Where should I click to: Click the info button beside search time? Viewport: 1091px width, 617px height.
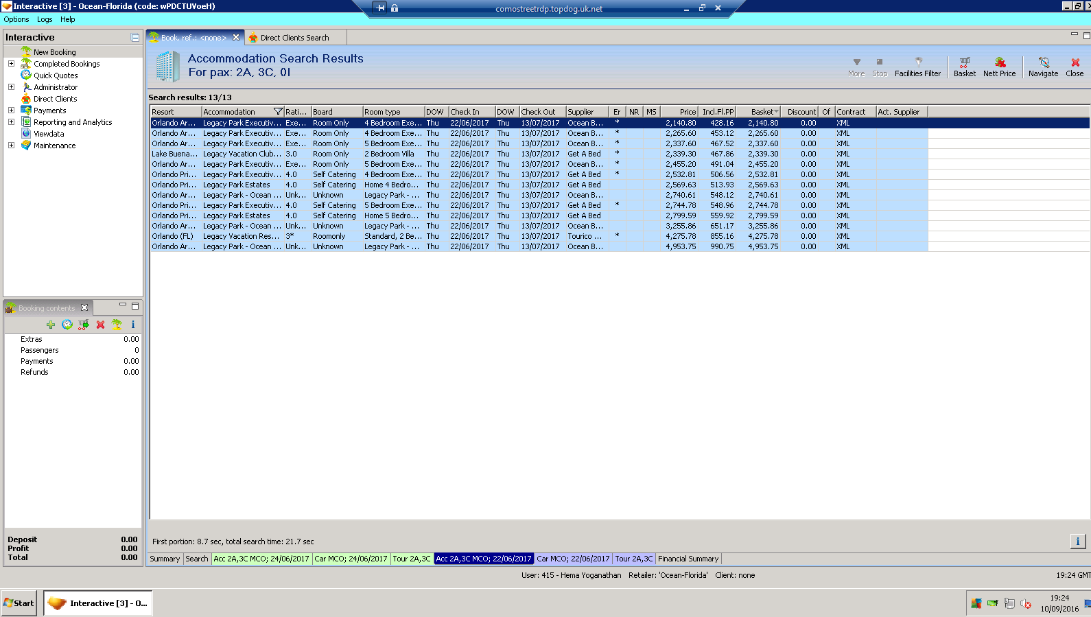pos(1078,542)
